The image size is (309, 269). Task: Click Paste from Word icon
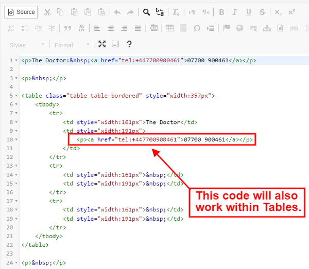coord(101,12)
